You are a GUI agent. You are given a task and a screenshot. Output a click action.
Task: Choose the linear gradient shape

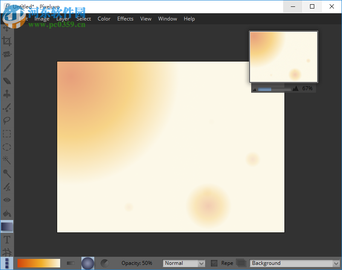coord(70,263)
